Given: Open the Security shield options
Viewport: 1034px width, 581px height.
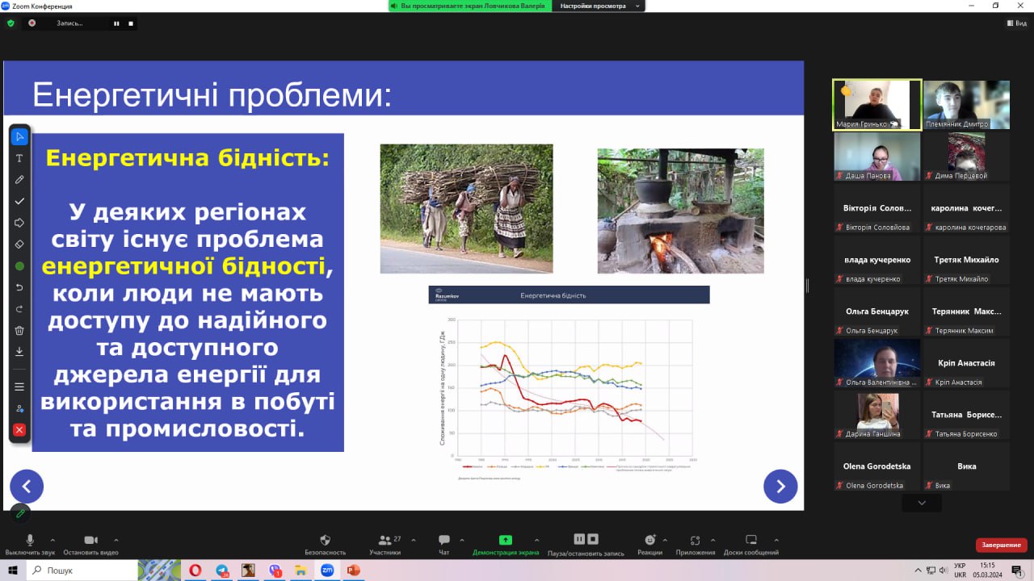Looking at the screenshot, I should pos(325,541).
